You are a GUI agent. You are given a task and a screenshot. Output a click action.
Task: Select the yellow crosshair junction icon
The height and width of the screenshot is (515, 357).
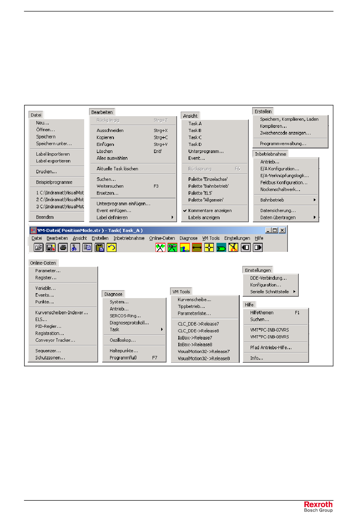coord(209,247)
